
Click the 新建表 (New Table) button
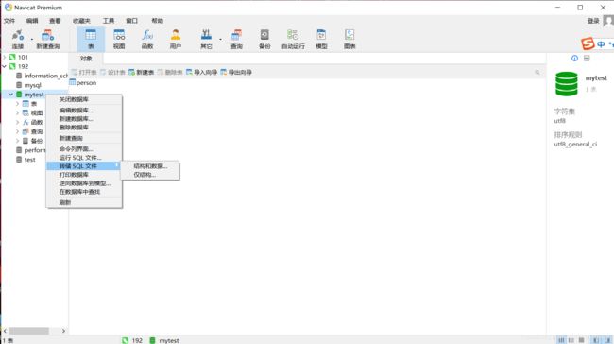142,72
